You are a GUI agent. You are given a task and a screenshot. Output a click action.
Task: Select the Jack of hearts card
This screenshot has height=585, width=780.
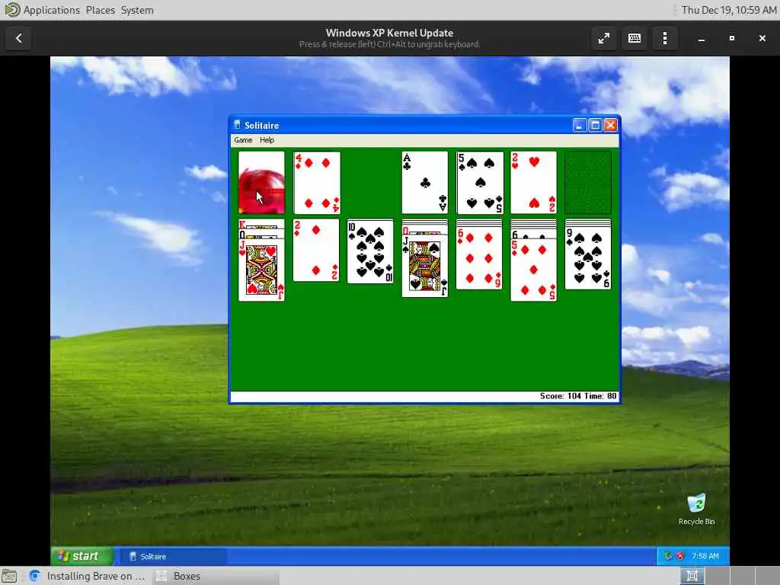(x=261, y=270)
